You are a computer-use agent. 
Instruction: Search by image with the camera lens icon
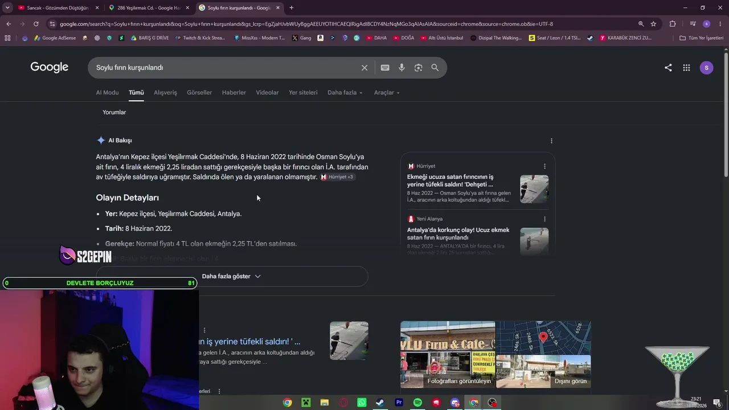click(x=419, y=68)
